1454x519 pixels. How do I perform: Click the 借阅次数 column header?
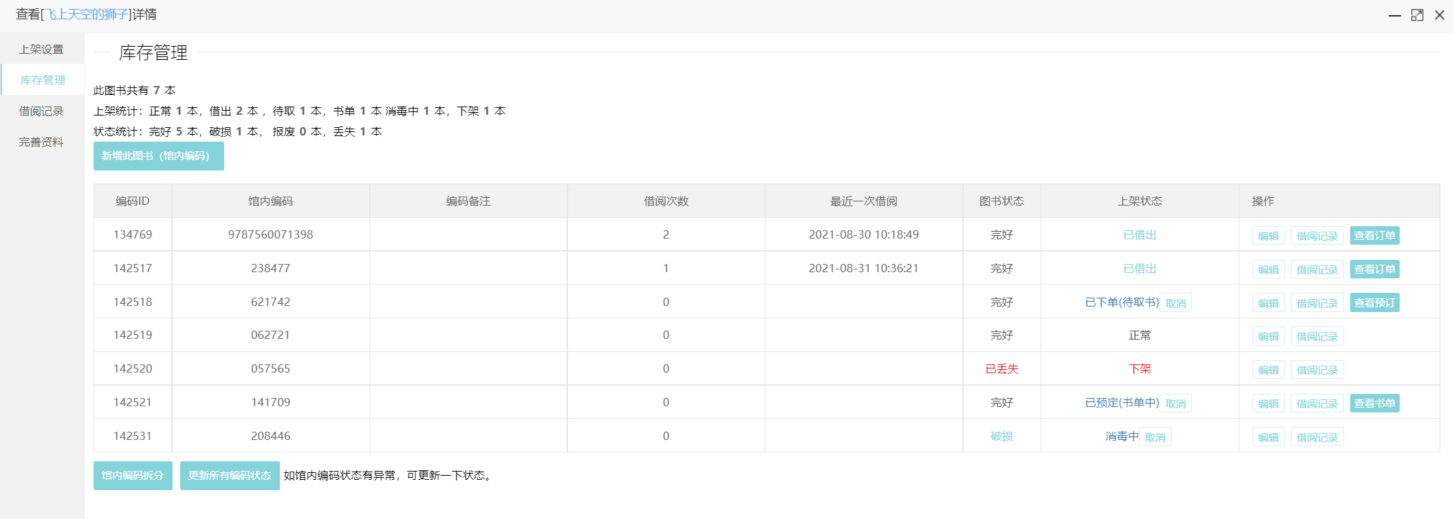(x=666, y=201)
